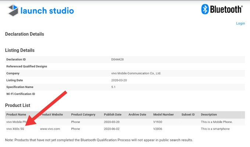Click the Model Number column header

[164, 114]
